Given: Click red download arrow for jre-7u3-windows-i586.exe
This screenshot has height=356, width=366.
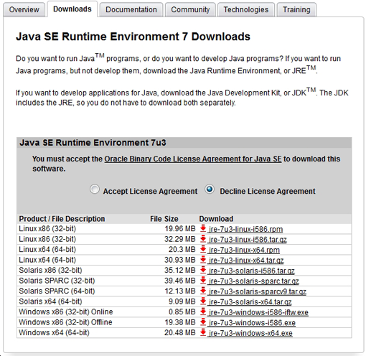Looking at the screenshot, I should pos(203,322).
